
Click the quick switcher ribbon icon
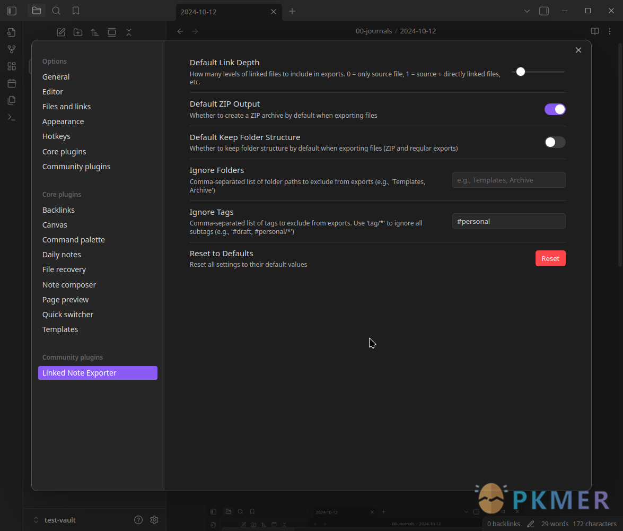pyautogui.click(x=12, y=32)
